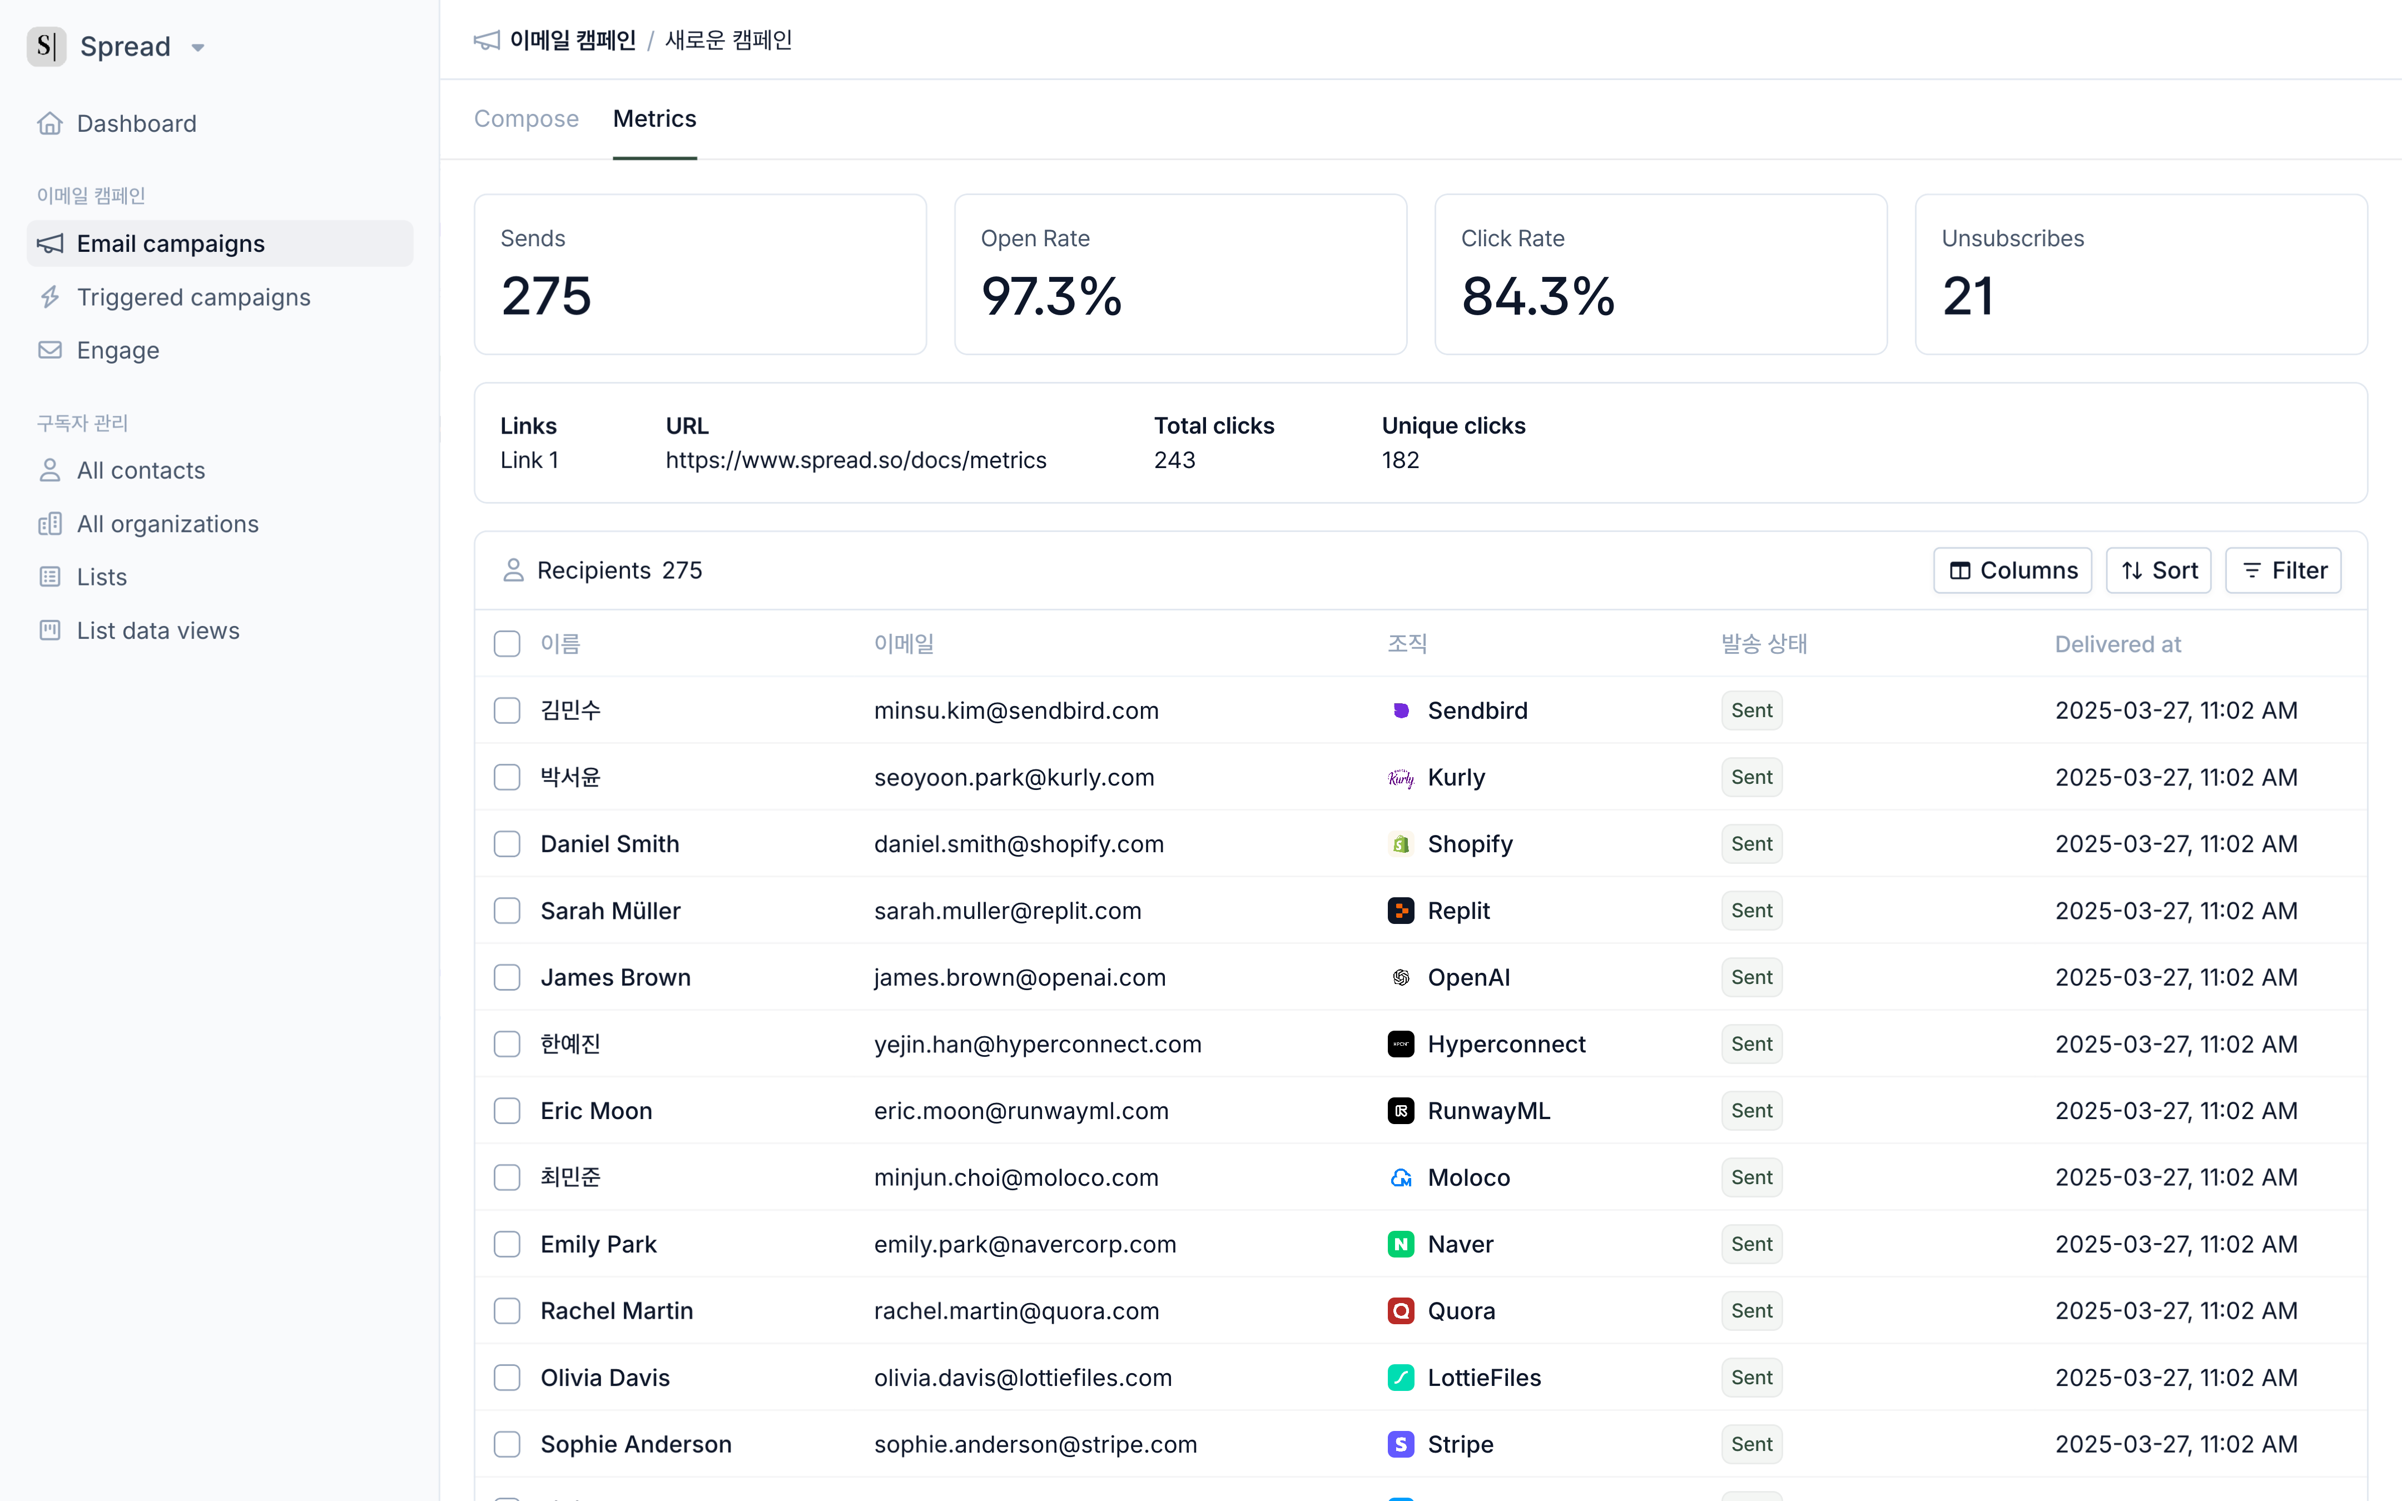Check the box for Daniel Smith
This screenshot has width=2402, height=1501.
[507, 844]
